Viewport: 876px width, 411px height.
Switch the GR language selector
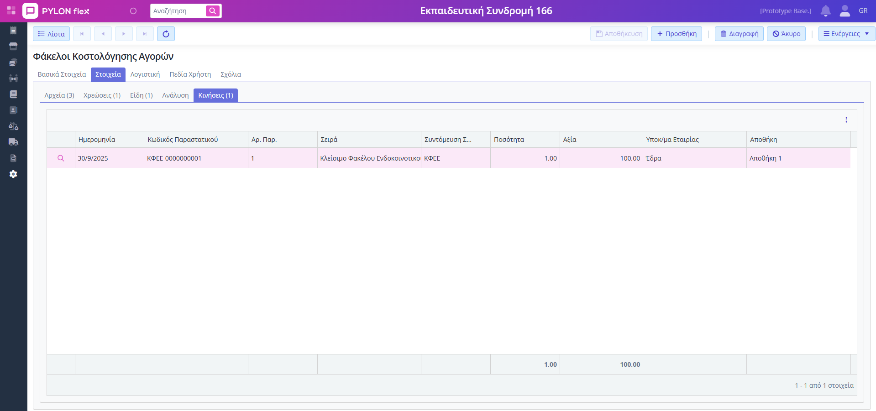click(x=863, y=11)
